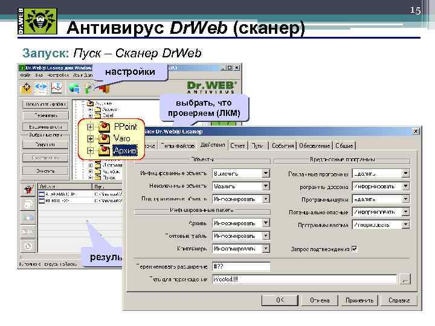This screenshot has width=435, height=326.
Task: Open the Почтовые файлы action dropdown
Action: [x=266, y=235]
